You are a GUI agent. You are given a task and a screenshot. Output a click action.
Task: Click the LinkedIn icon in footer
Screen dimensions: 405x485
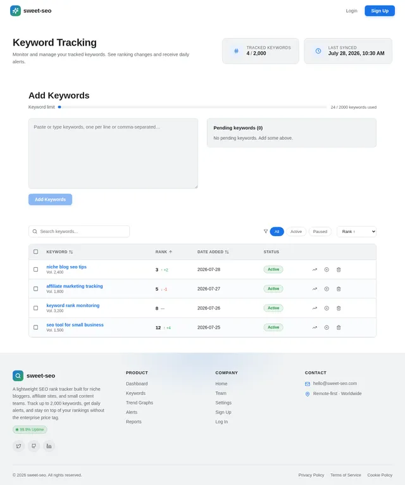pos(49,446)
